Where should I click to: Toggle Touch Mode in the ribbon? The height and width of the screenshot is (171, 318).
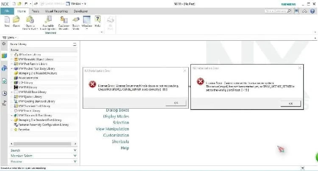(76, 23)
